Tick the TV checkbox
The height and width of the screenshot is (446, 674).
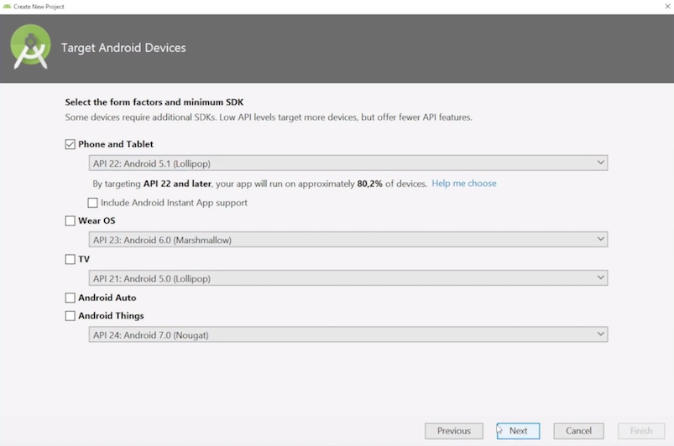[x=70, y=259]
